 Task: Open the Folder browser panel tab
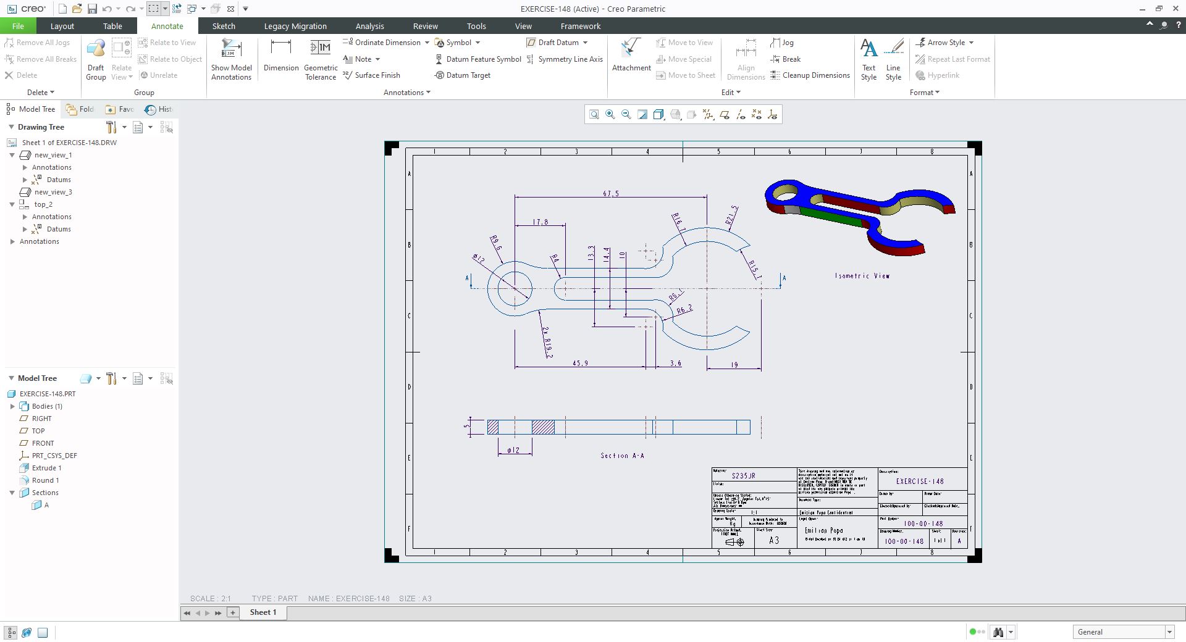pyautogui.click(x=80, y=109)
